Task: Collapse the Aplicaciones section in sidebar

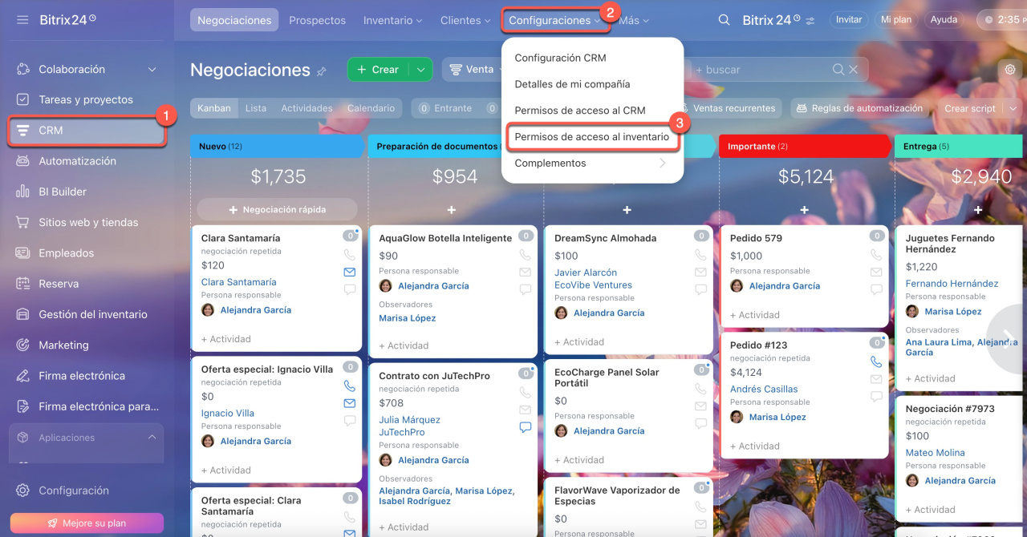Action: pyautogui.click(x=152, y=438)
